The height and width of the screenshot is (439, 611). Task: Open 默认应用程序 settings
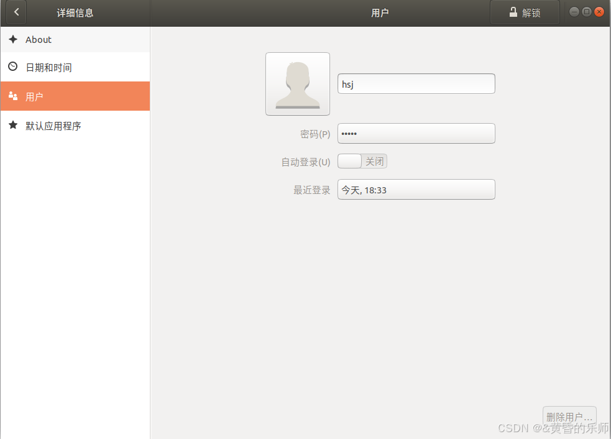75,126
